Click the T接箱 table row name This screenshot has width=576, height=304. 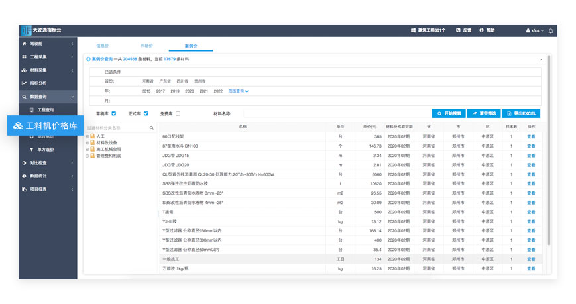click(x=168, y=212)
